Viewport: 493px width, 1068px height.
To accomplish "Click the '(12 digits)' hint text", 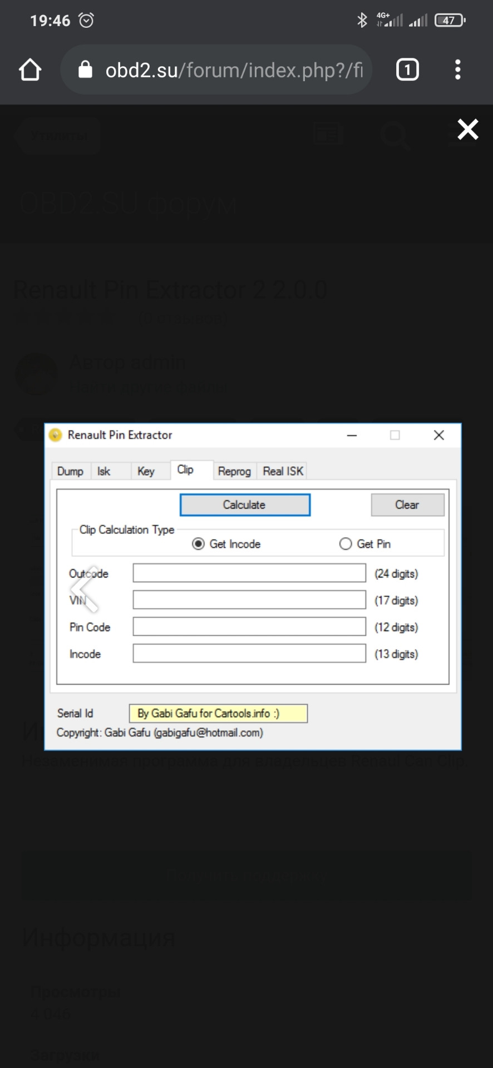I will 396,627.
